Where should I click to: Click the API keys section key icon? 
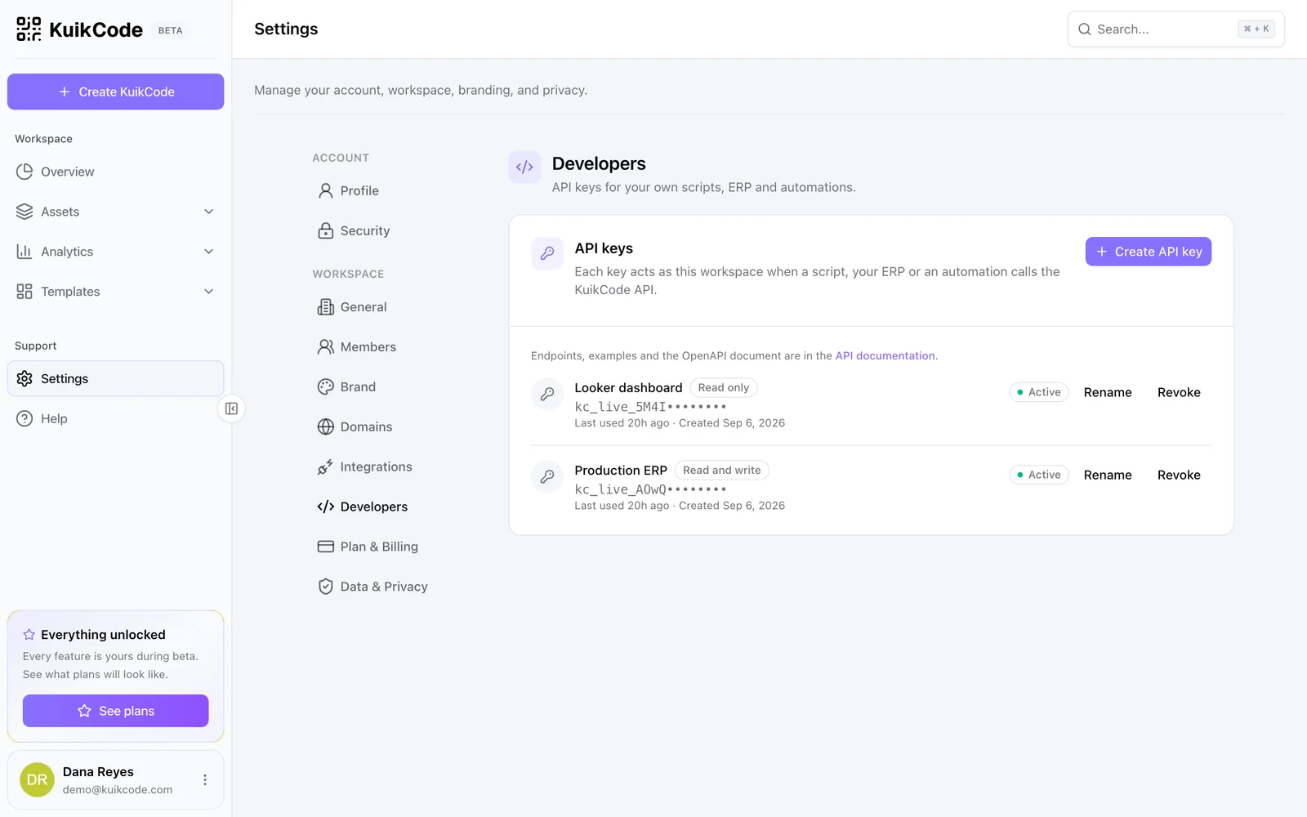(547, 253)
